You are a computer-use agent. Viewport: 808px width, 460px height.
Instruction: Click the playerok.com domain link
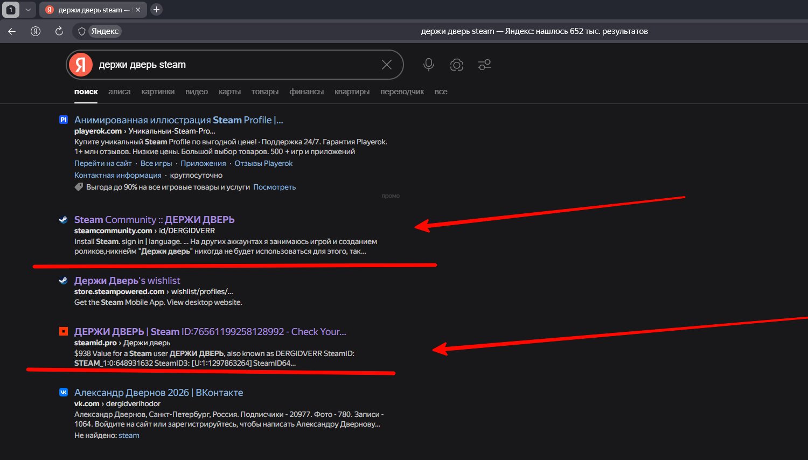(98, 131)
